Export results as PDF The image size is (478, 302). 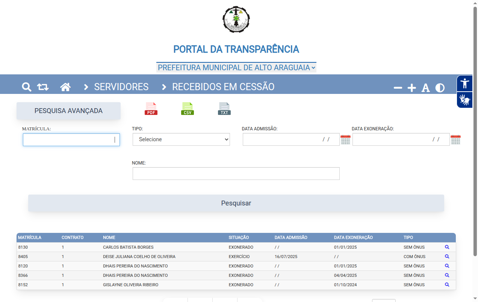(x=151, y=109)
